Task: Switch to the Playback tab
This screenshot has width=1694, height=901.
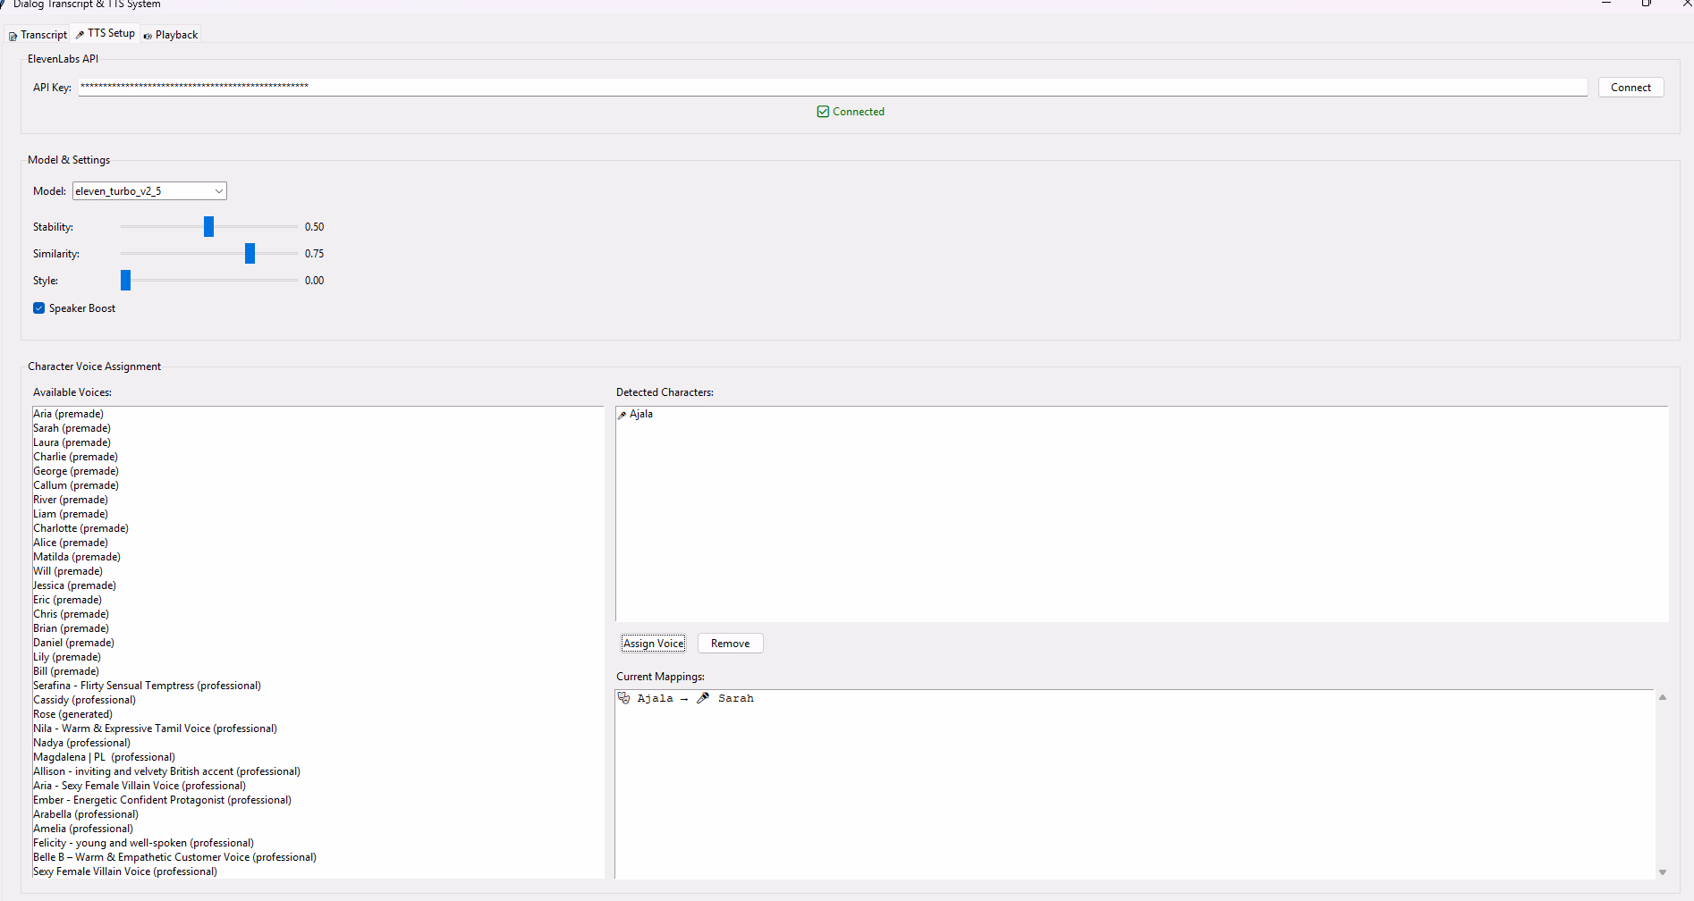Action: click(x=171, y=35)
